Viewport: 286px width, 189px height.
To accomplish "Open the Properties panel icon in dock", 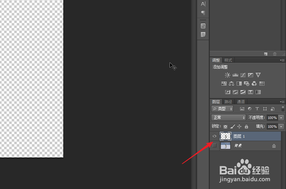I will pos(203,26).
